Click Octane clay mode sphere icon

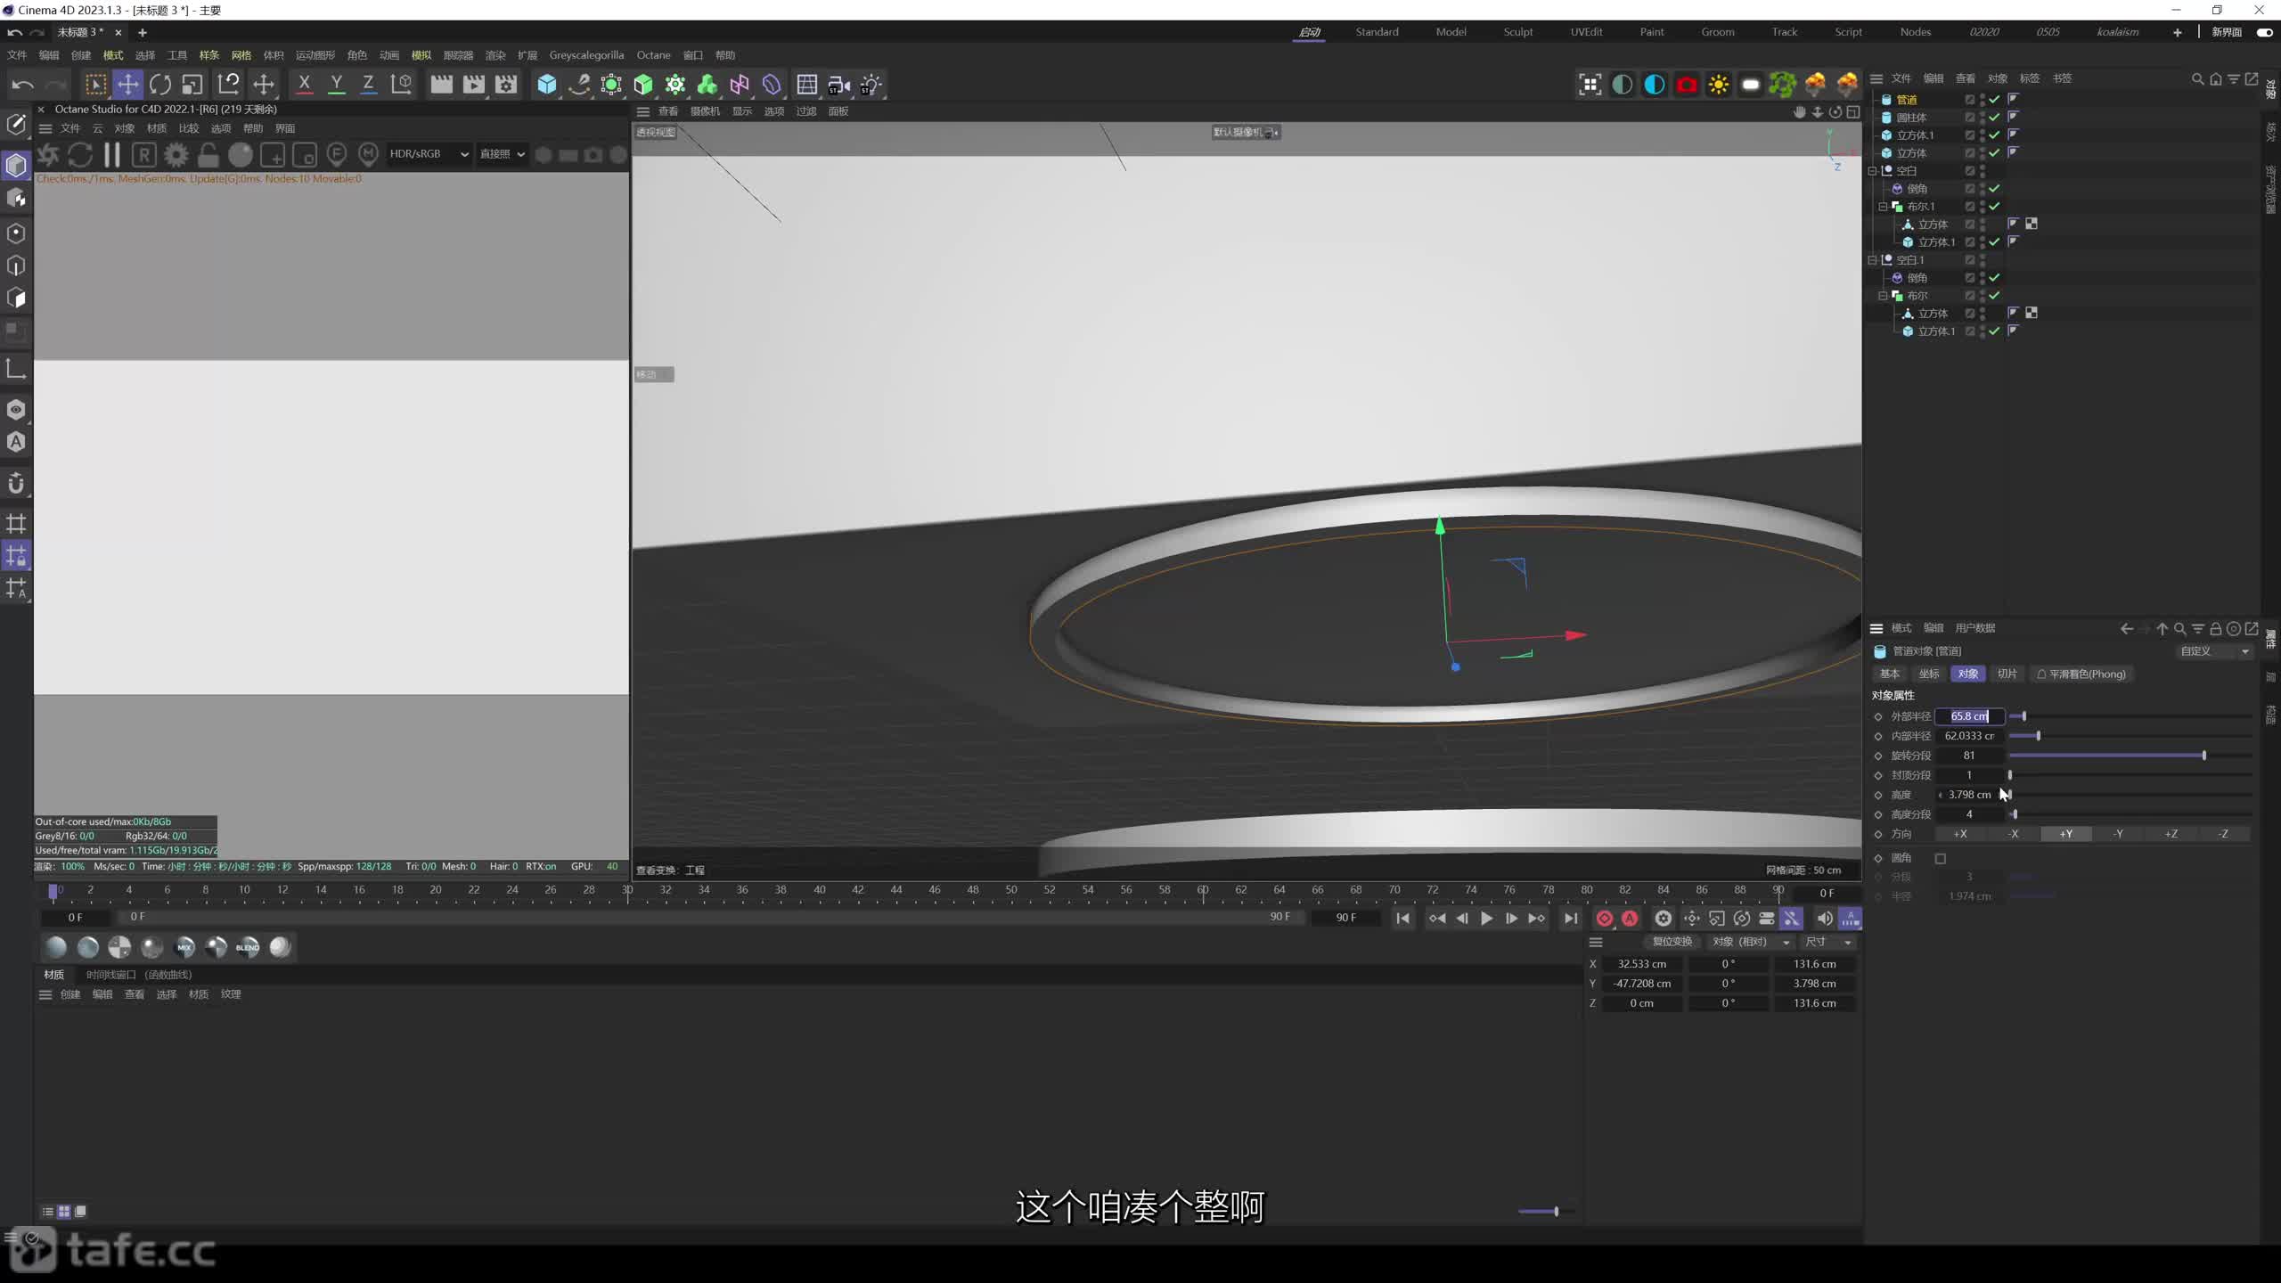241,155
